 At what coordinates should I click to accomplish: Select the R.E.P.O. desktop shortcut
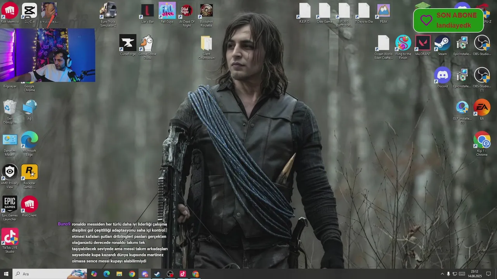(305, 13)
